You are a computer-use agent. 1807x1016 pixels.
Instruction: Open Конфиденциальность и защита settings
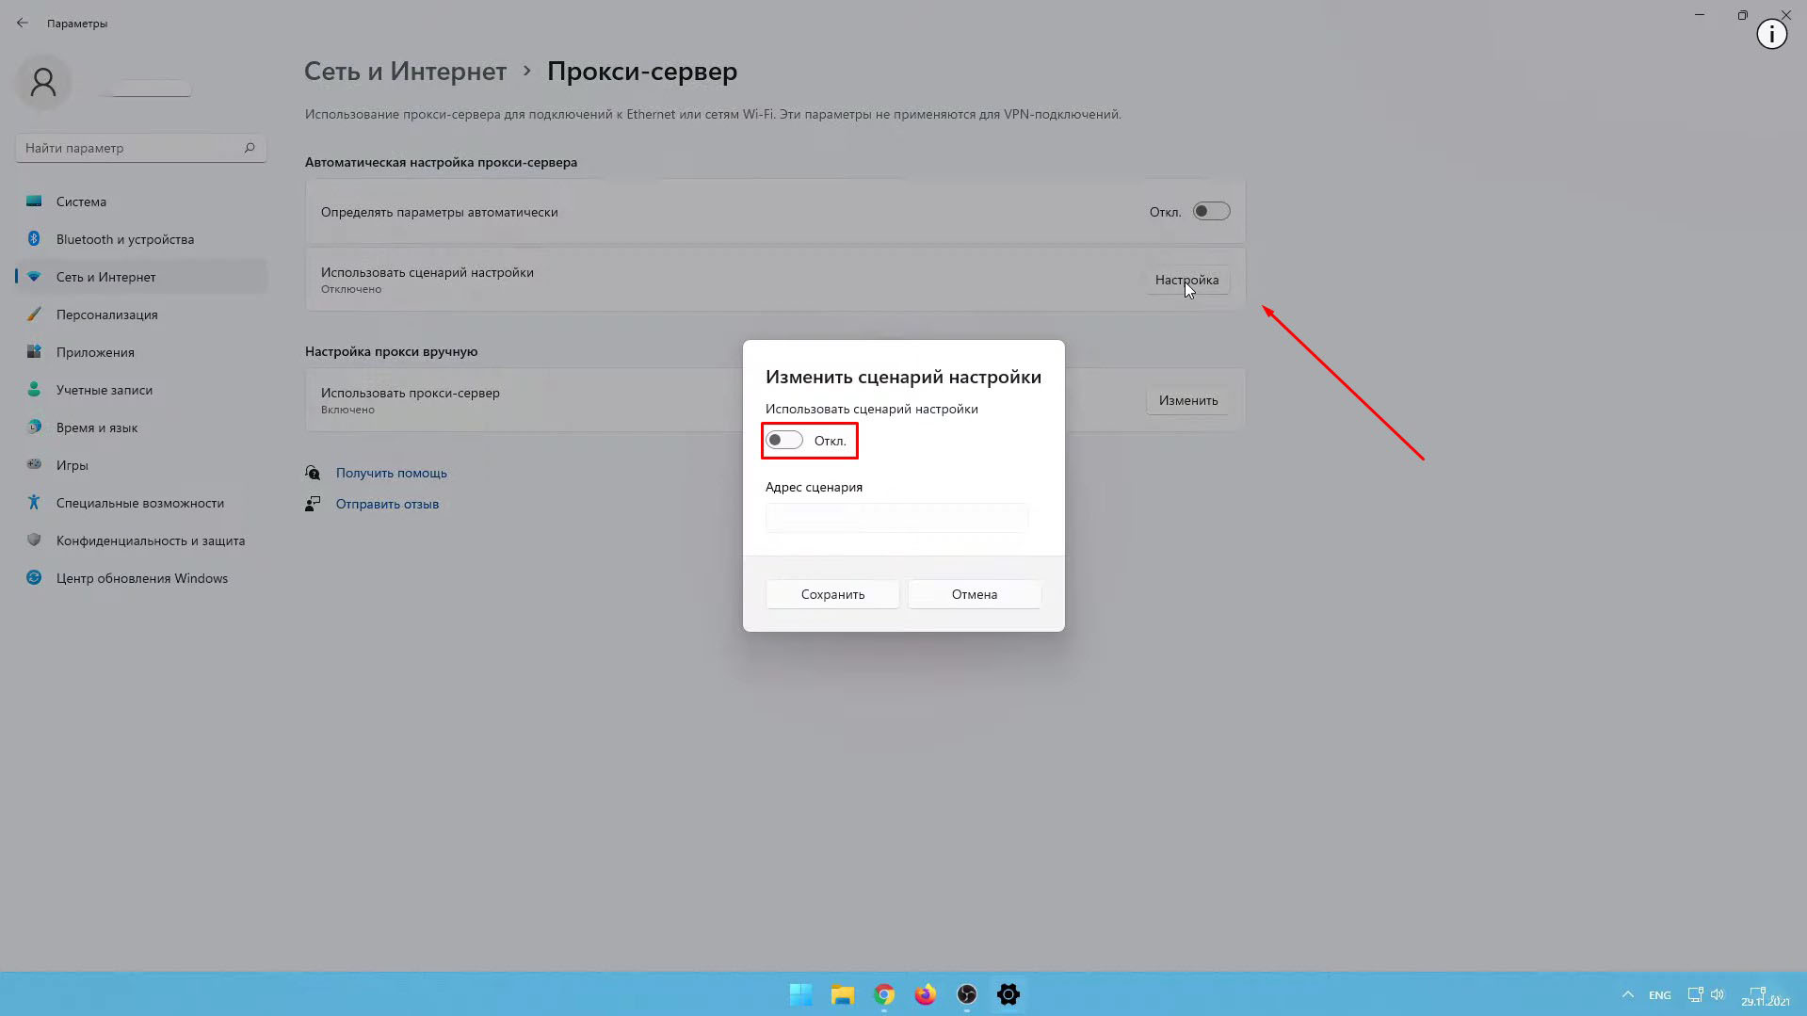(141, 540)
